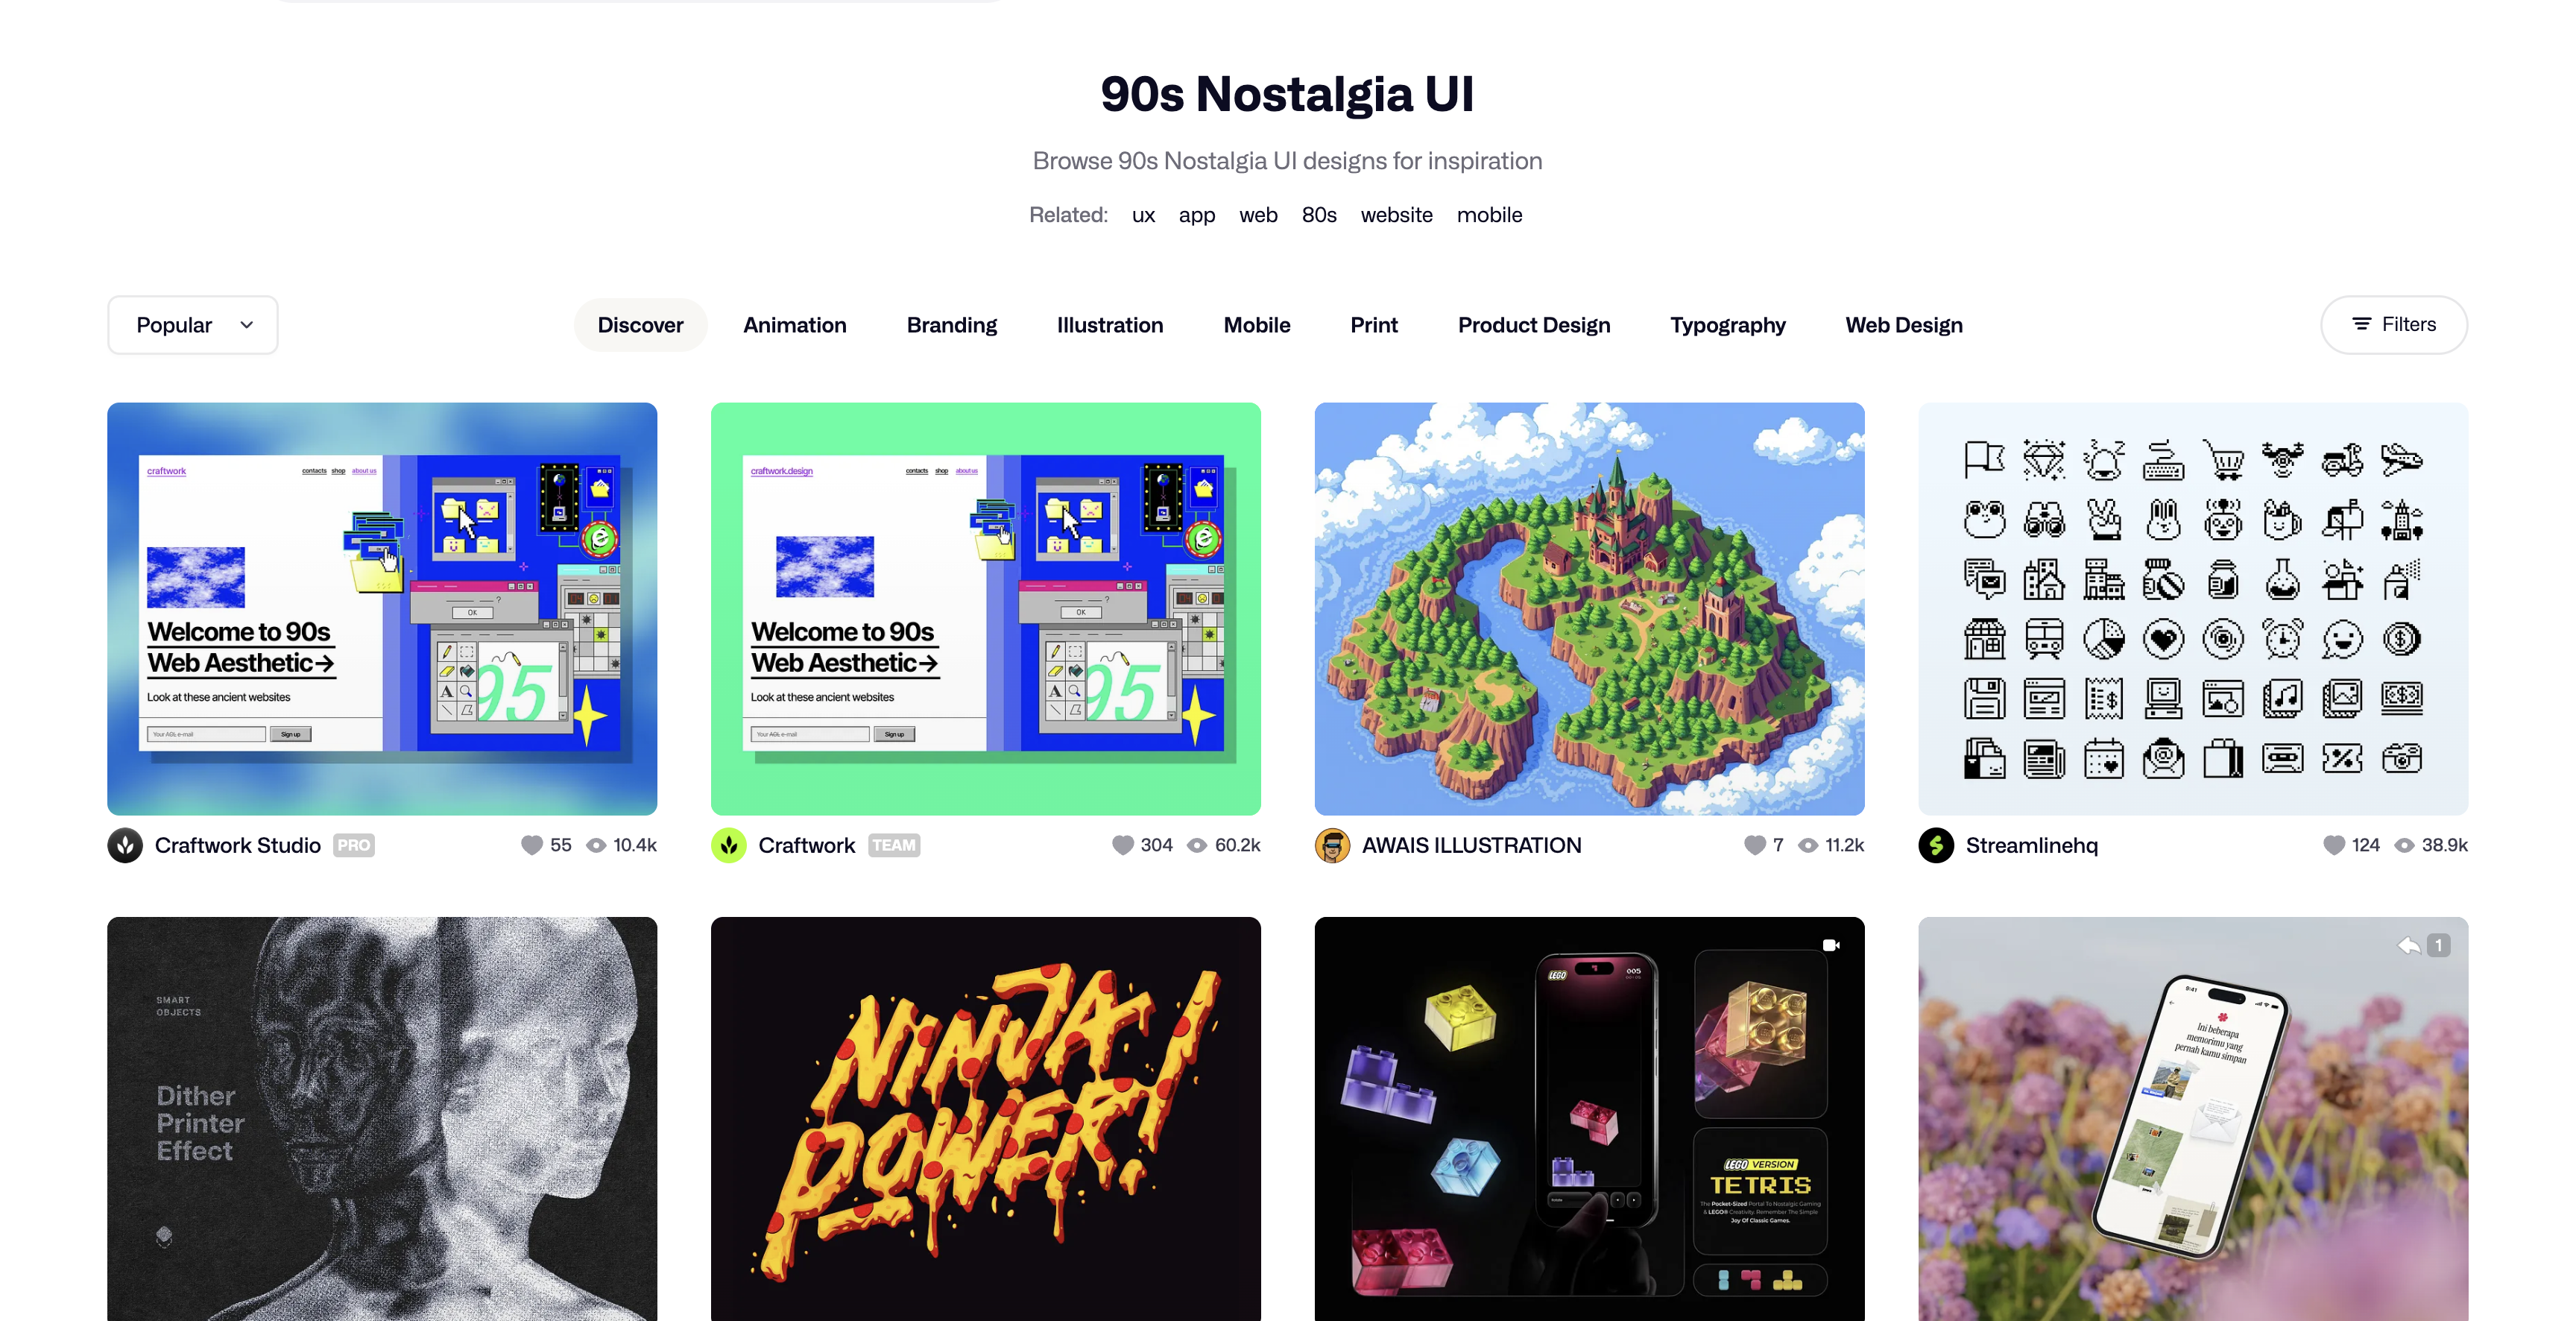Click the heart icon beside 304 likes
2576x1321 pixels.
[1122, 845]
